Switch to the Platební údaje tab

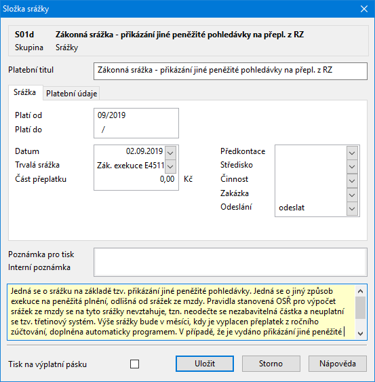(71, 94)
